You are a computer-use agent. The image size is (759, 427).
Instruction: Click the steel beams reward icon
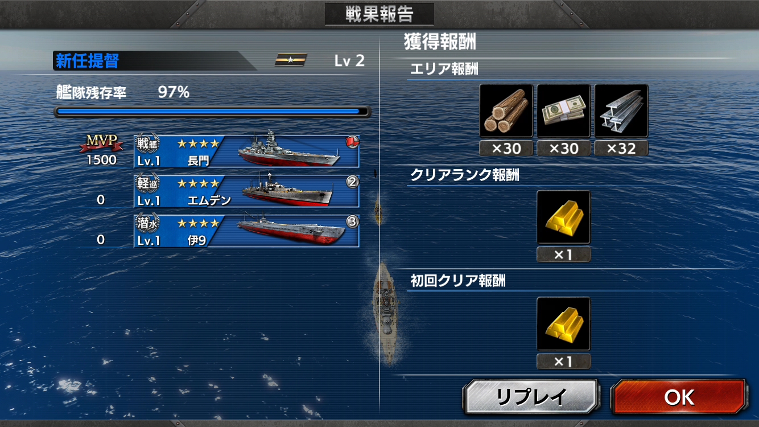[621, 111]
